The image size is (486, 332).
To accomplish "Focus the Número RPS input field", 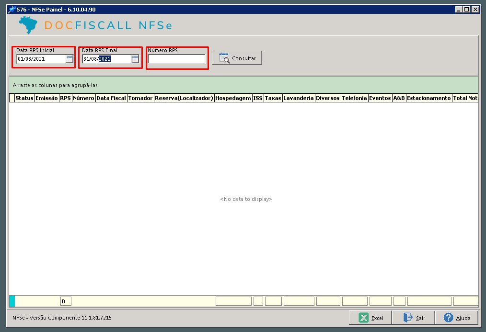I will pyautogui.click(x=177, y=59).
